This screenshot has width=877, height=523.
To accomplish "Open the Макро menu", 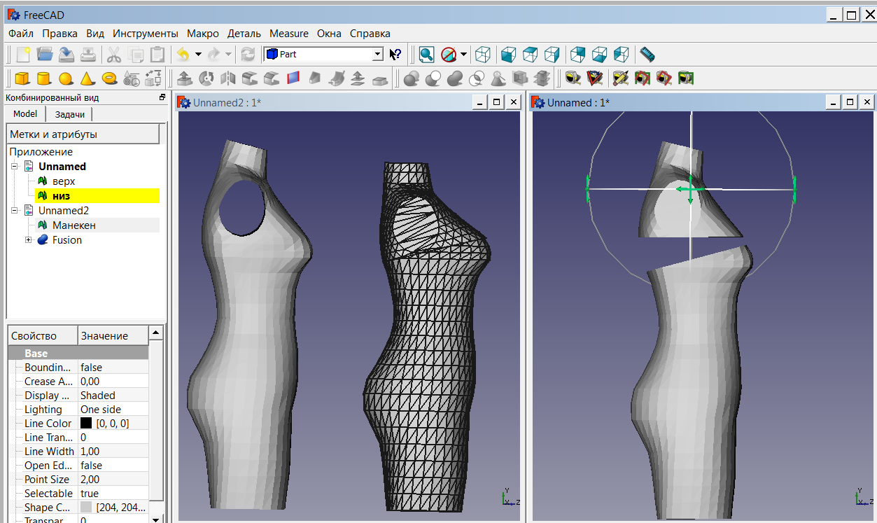I will pyautogui.click(x=202, y=34).
